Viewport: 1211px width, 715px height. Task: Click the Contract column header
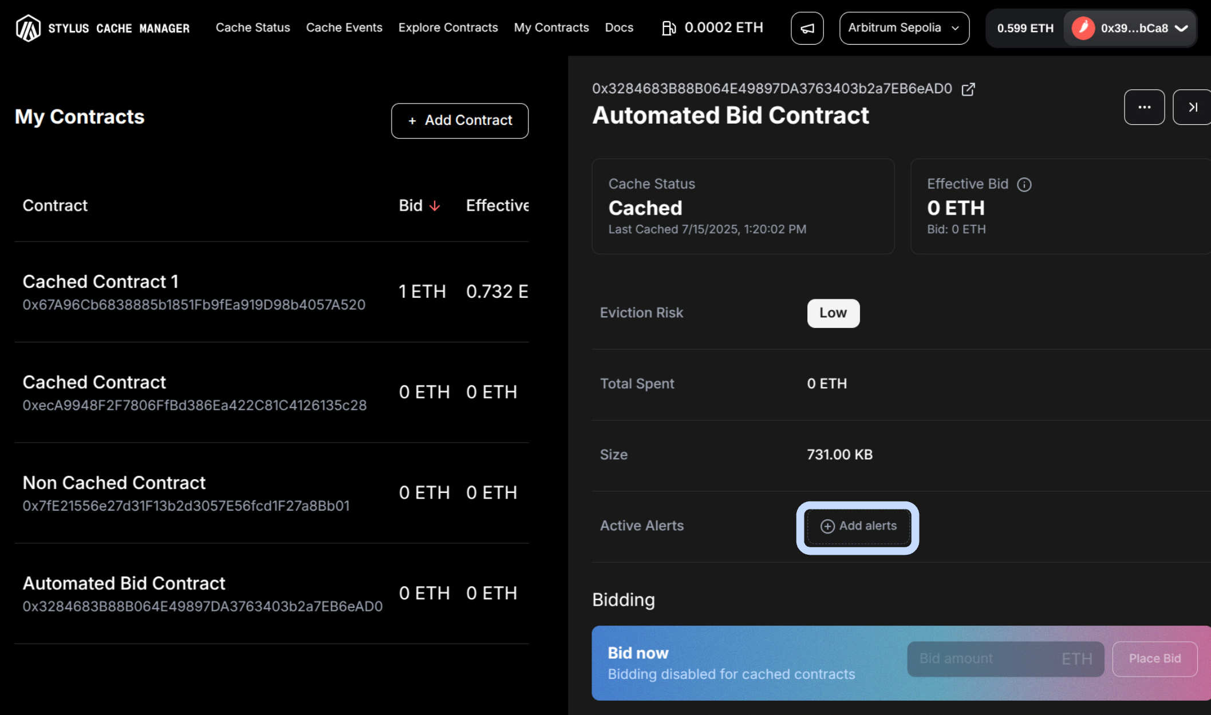point(55,206)
